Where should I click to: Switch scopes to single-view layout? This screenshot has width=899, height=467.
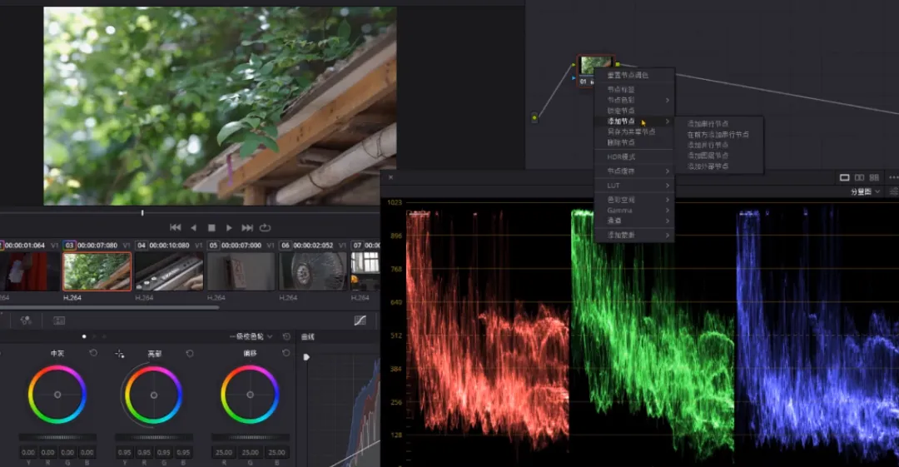[x=844, y=177]
